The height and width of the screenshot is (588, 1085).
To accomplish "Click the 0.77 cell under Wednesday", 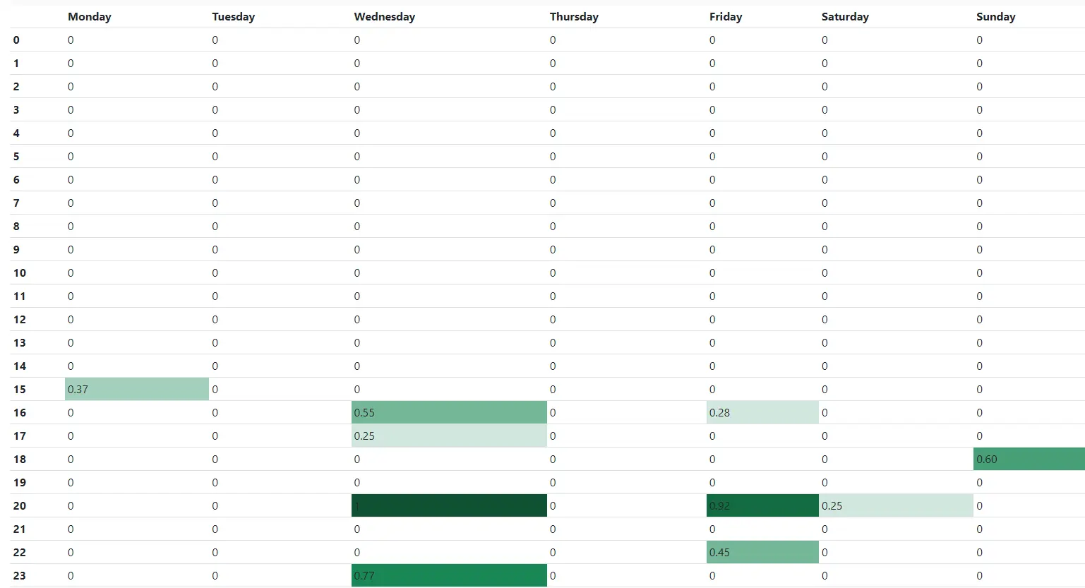I will click(x=449, y=575).
